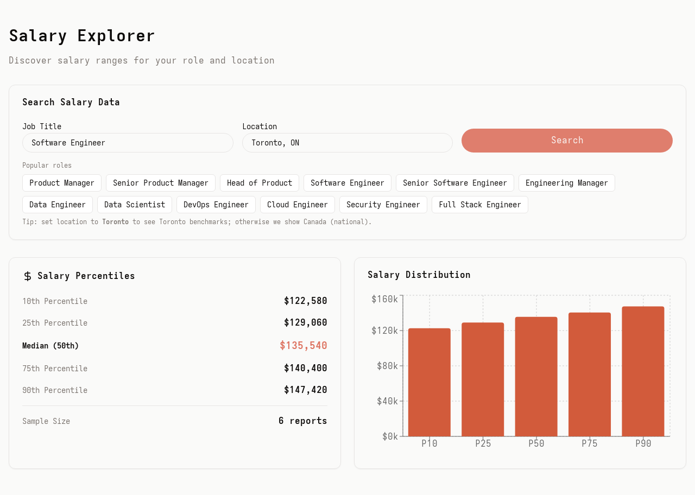Choose the Senior Software Engineer chip
The height and width of the screenshot is (495, 695).
[455, 183]
